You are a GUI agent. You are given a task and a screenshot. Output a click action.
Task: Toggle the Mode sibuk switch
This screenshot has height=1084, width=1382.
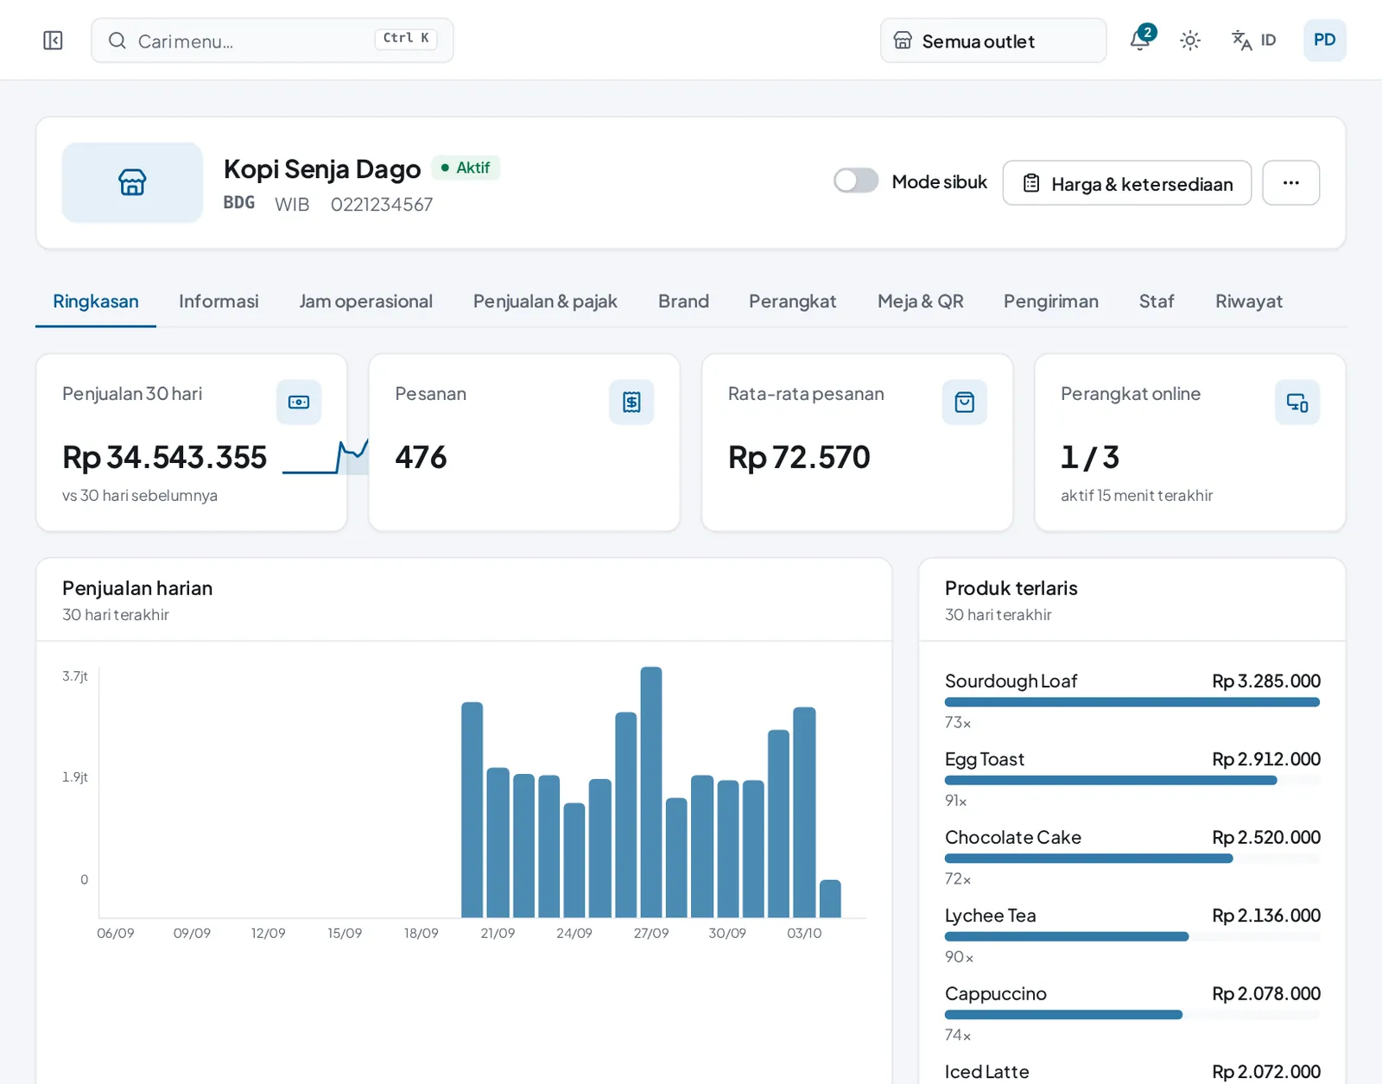point(856,181)
